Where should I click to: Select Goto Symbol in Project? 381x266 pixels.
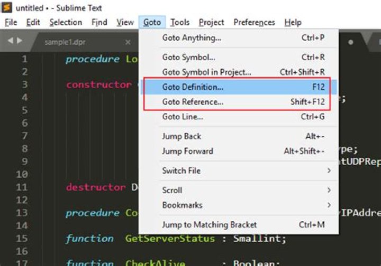[x=239, y=72]
